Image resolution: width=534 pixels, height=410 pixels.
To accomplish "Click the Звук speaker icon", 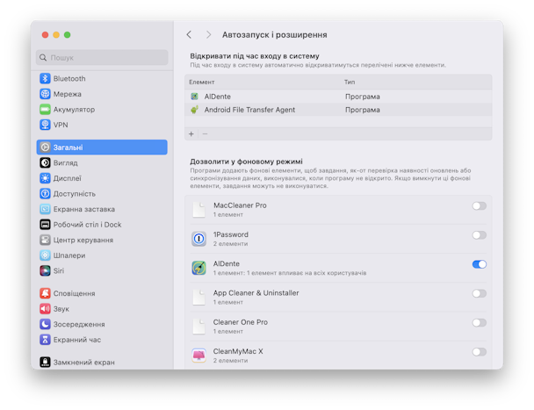I will 45,309.
